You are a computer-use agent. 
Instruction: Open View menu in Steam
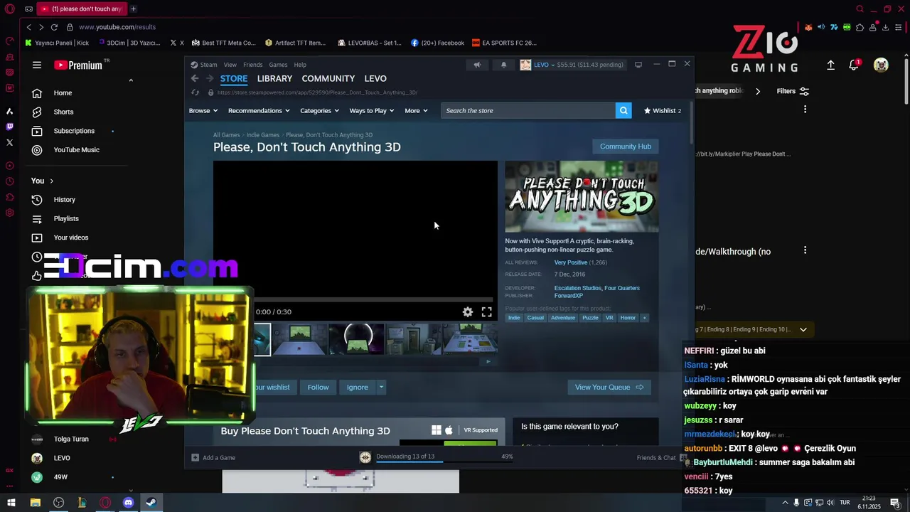(230, 65)
